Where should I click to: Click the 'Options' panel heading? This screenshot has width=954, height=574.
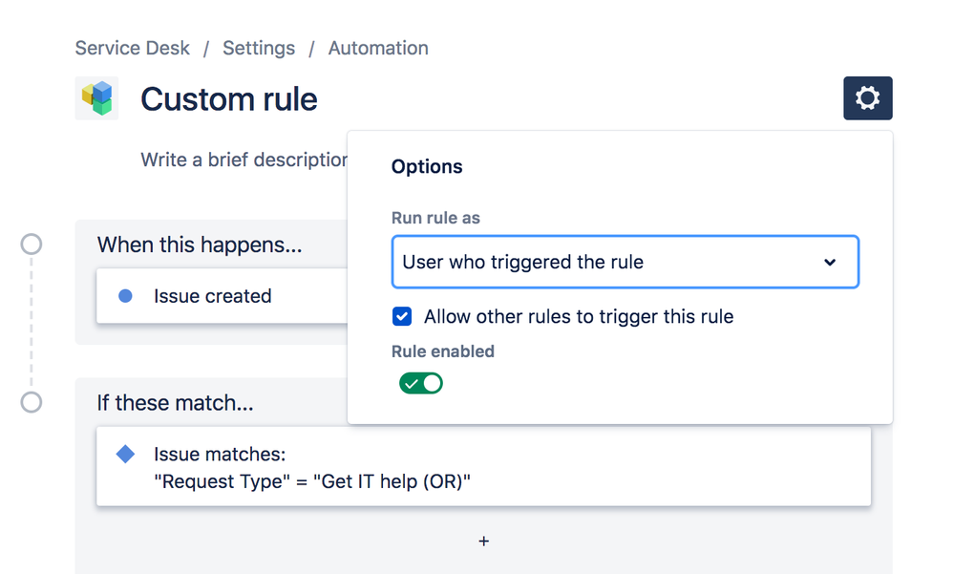pyautogui.click(x=427, y=166)
